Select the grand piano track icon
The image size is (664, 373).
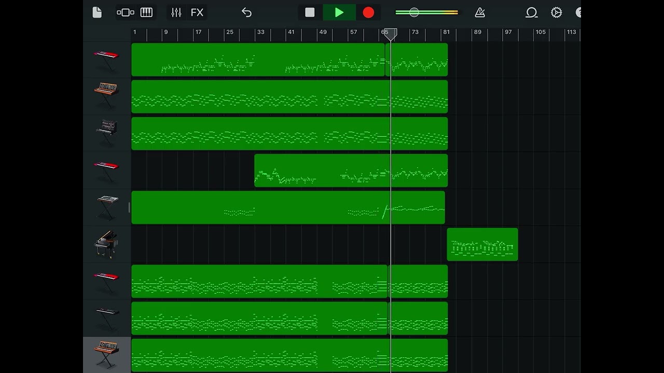click(105, 244)
